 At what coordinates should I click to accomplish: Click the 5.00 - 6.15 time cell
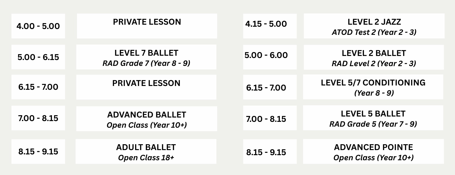38,57
